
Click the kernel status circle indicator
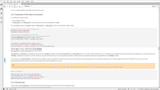pos(158,6)
